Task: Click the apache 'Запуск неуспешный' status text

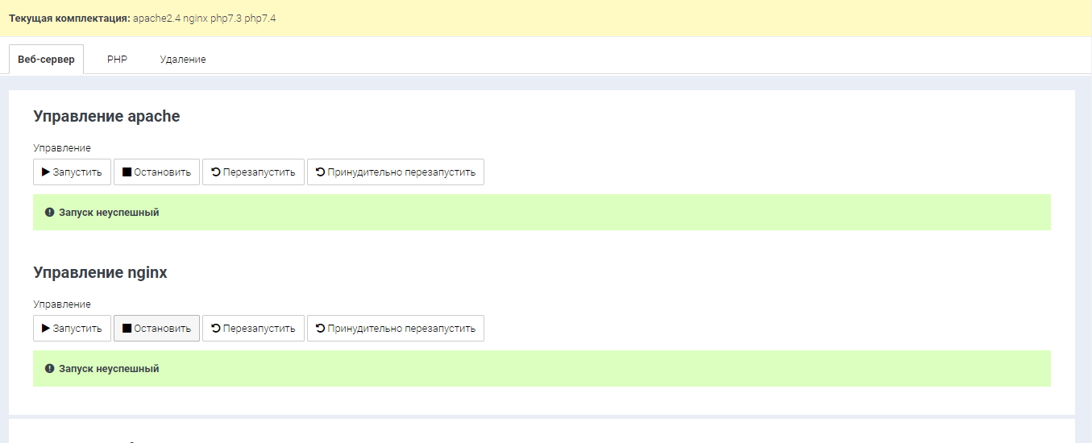Action: 109,213
